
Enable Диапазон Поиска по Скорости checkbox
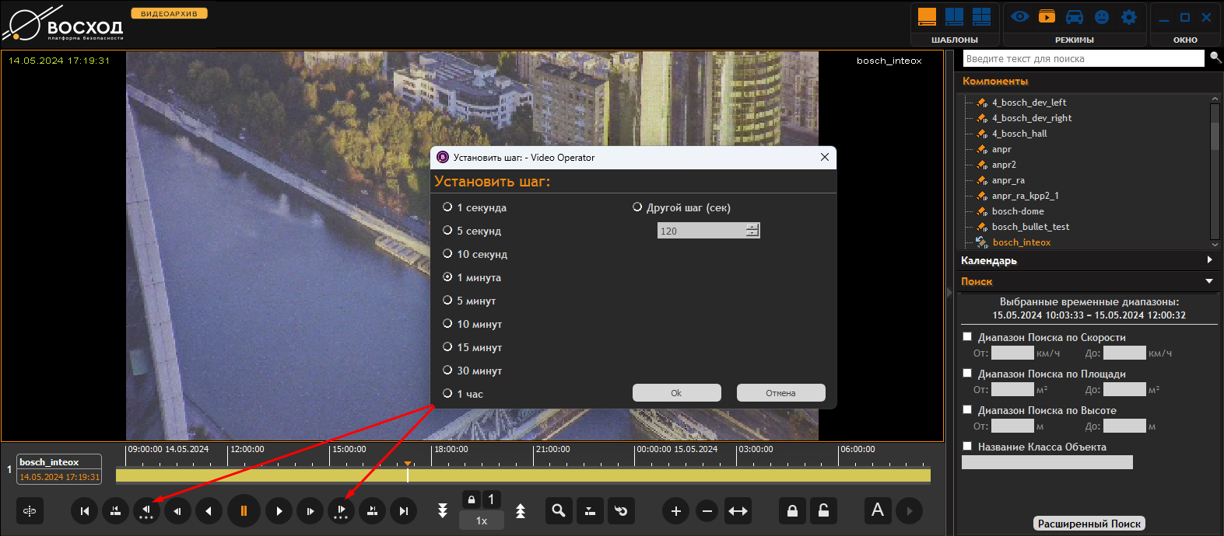[967, 337]
